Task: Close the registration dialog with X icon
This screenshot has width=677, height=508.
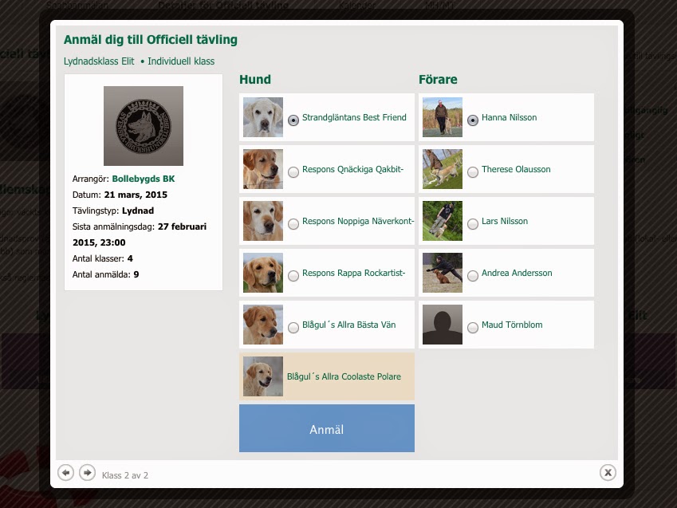Action: (608, 473)
